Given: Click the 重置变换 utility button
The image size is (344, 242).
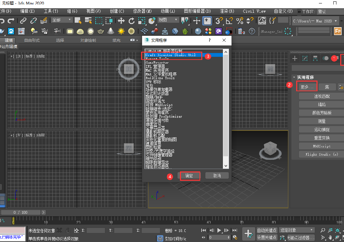Looking at the screenshot, I should click(322, 138).
